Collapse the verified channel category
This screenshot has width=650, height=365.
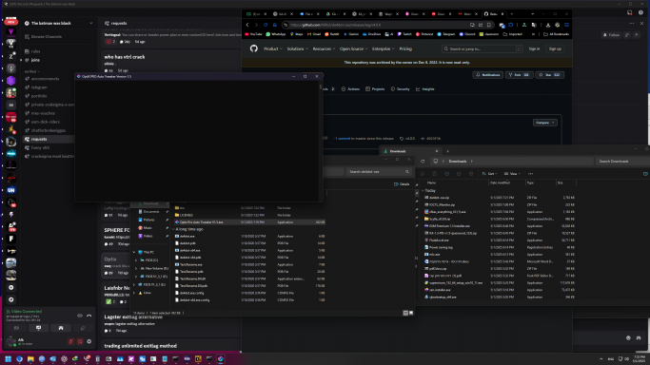(31, 71)
